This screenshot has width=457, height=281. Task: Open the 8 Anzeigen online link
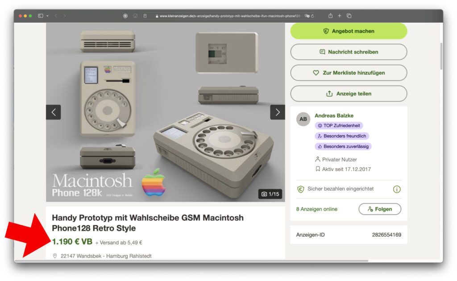[317, 209]
